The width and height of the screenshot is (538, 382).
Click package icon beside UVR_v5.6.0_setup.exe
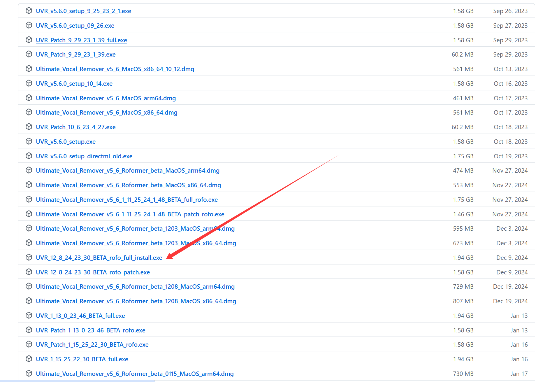tap(29, 141)
